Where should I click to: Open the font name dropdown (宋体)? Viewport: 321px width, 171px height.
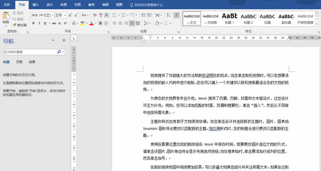(x=52, y=15)
